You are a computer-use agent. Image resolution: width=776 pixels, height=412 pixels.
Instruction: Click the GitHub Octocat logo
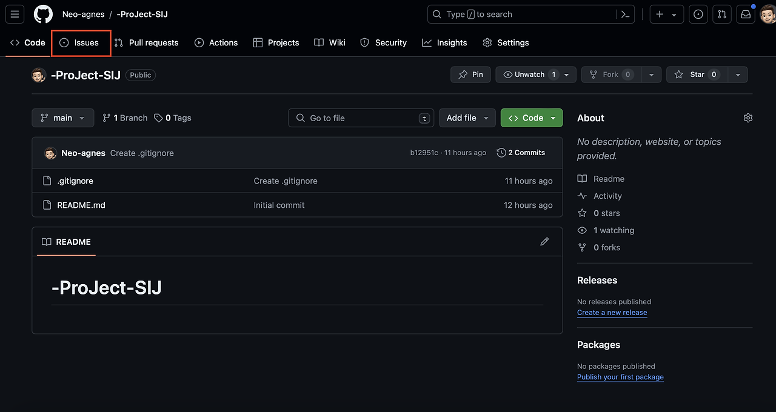tap(43, 14)
